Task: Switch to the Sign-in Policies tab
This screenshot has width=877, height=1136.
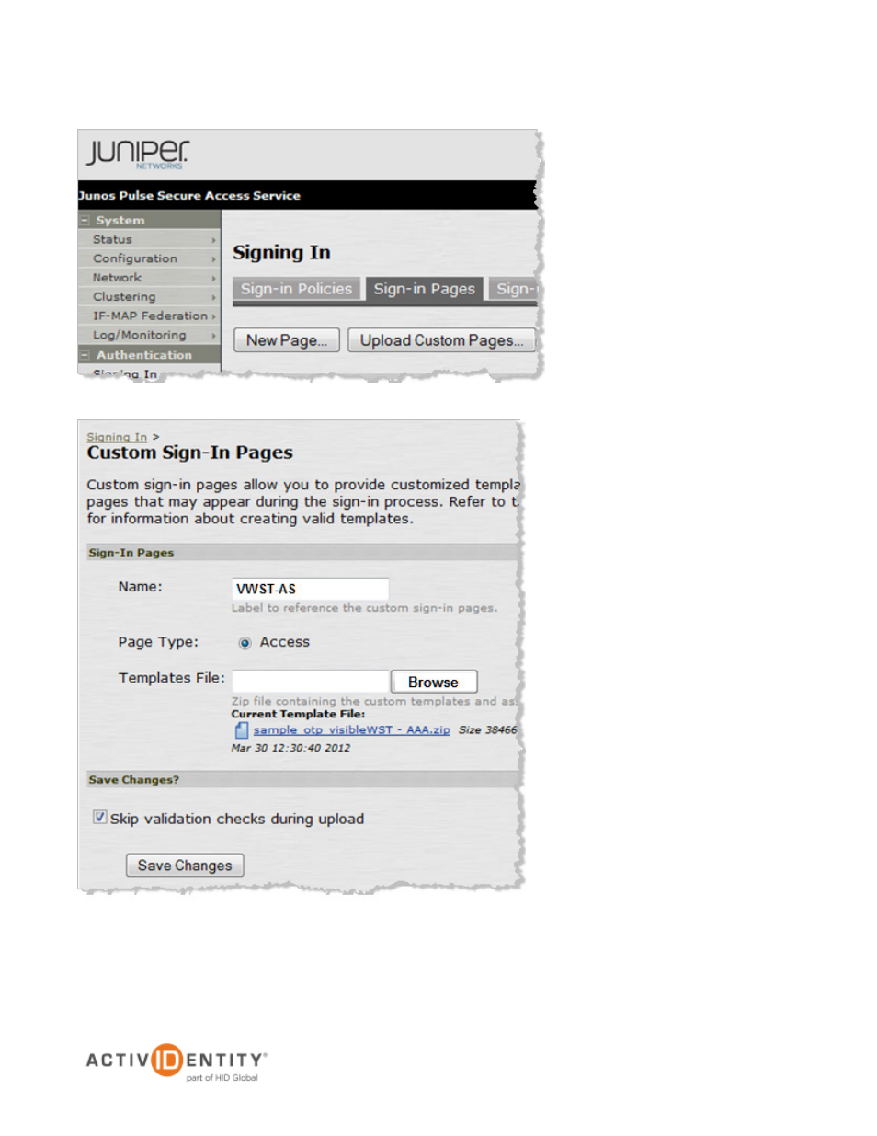Action: point(296,289)
